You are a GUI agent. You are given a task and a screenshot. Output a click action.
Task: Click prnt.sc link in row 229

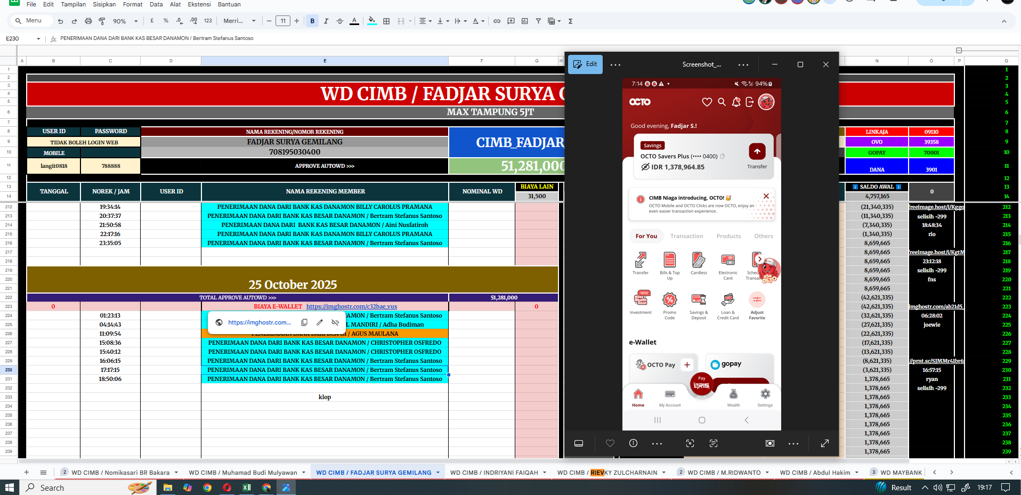(x=936, y=361)
